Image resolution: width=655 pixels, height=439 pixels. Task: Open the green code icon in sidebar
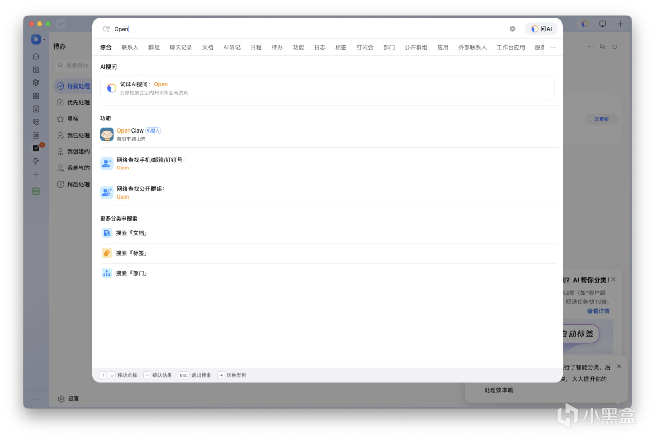click(x=36, y=191)
